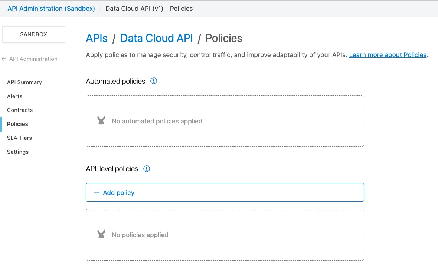Open Settings in the sidebar
Viewport: 438px width, 278px height.
[18, 152]
